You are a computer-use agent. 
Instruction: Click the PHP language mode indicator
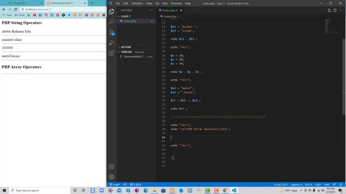point(327,184)
